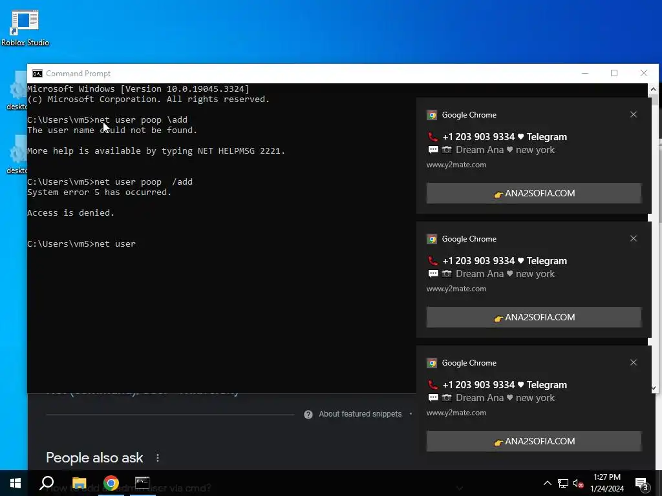This screenshot has width=662, height=496.
Task: Click Chrome icon in top notification header
Action: (431, 115)
